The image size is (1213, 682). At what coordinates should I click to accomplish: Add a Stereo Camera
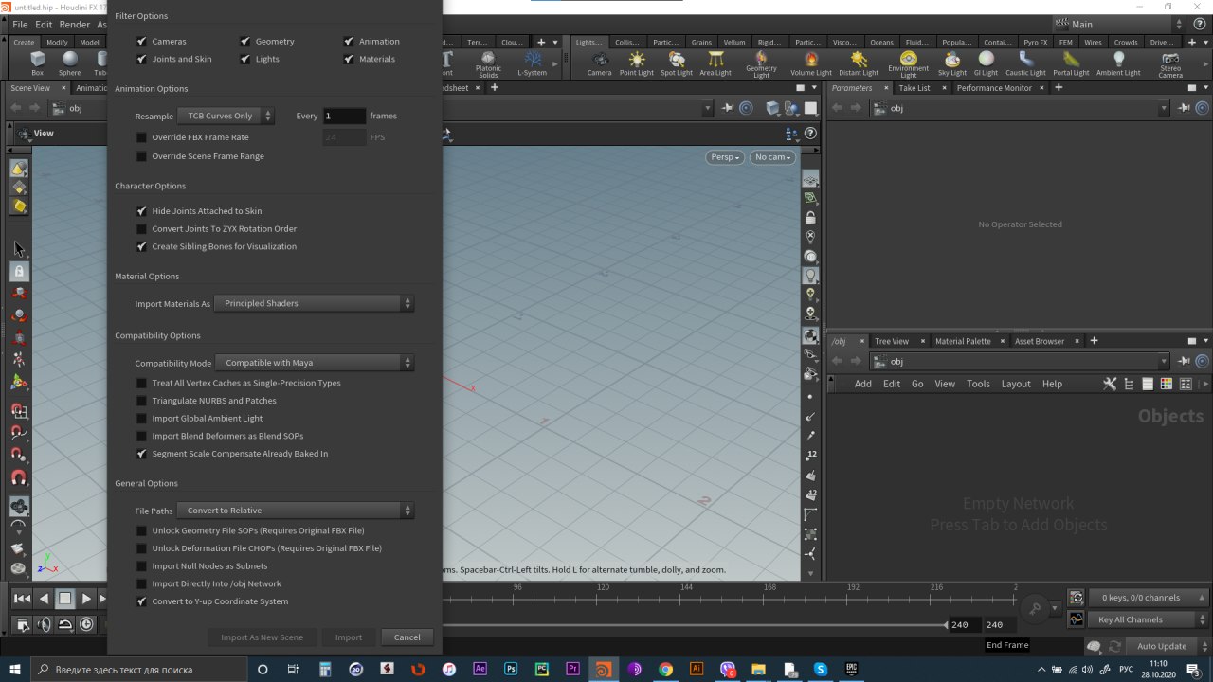point(1170,63)
